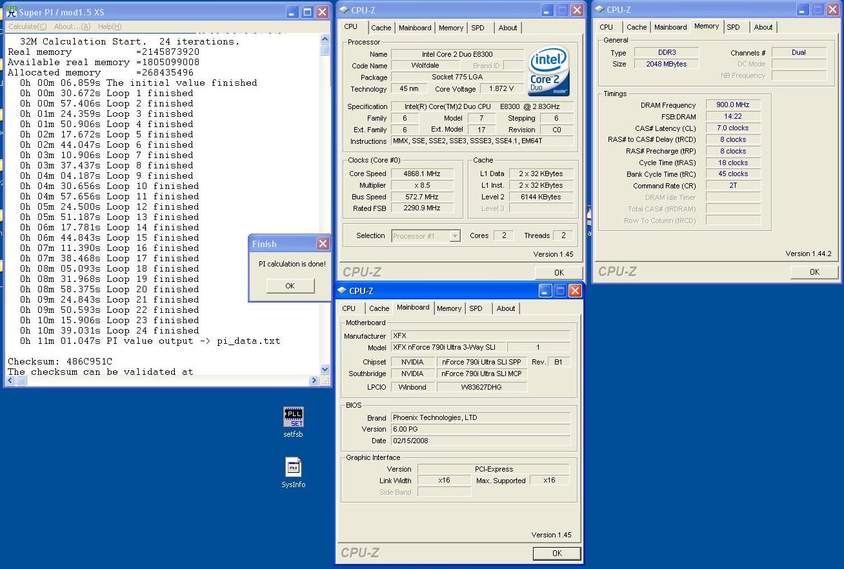Click the PI value output pi_data.txt line
Image resolution: width=844 pixels, height=569 pixels.
coord(150,341)
